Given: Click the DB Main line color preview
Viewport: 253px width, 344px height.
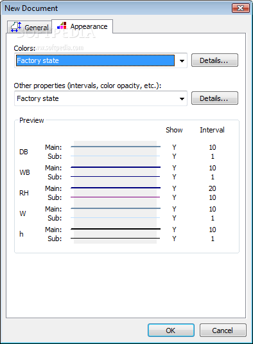Looking at the screenshot, I should (116, 147).
